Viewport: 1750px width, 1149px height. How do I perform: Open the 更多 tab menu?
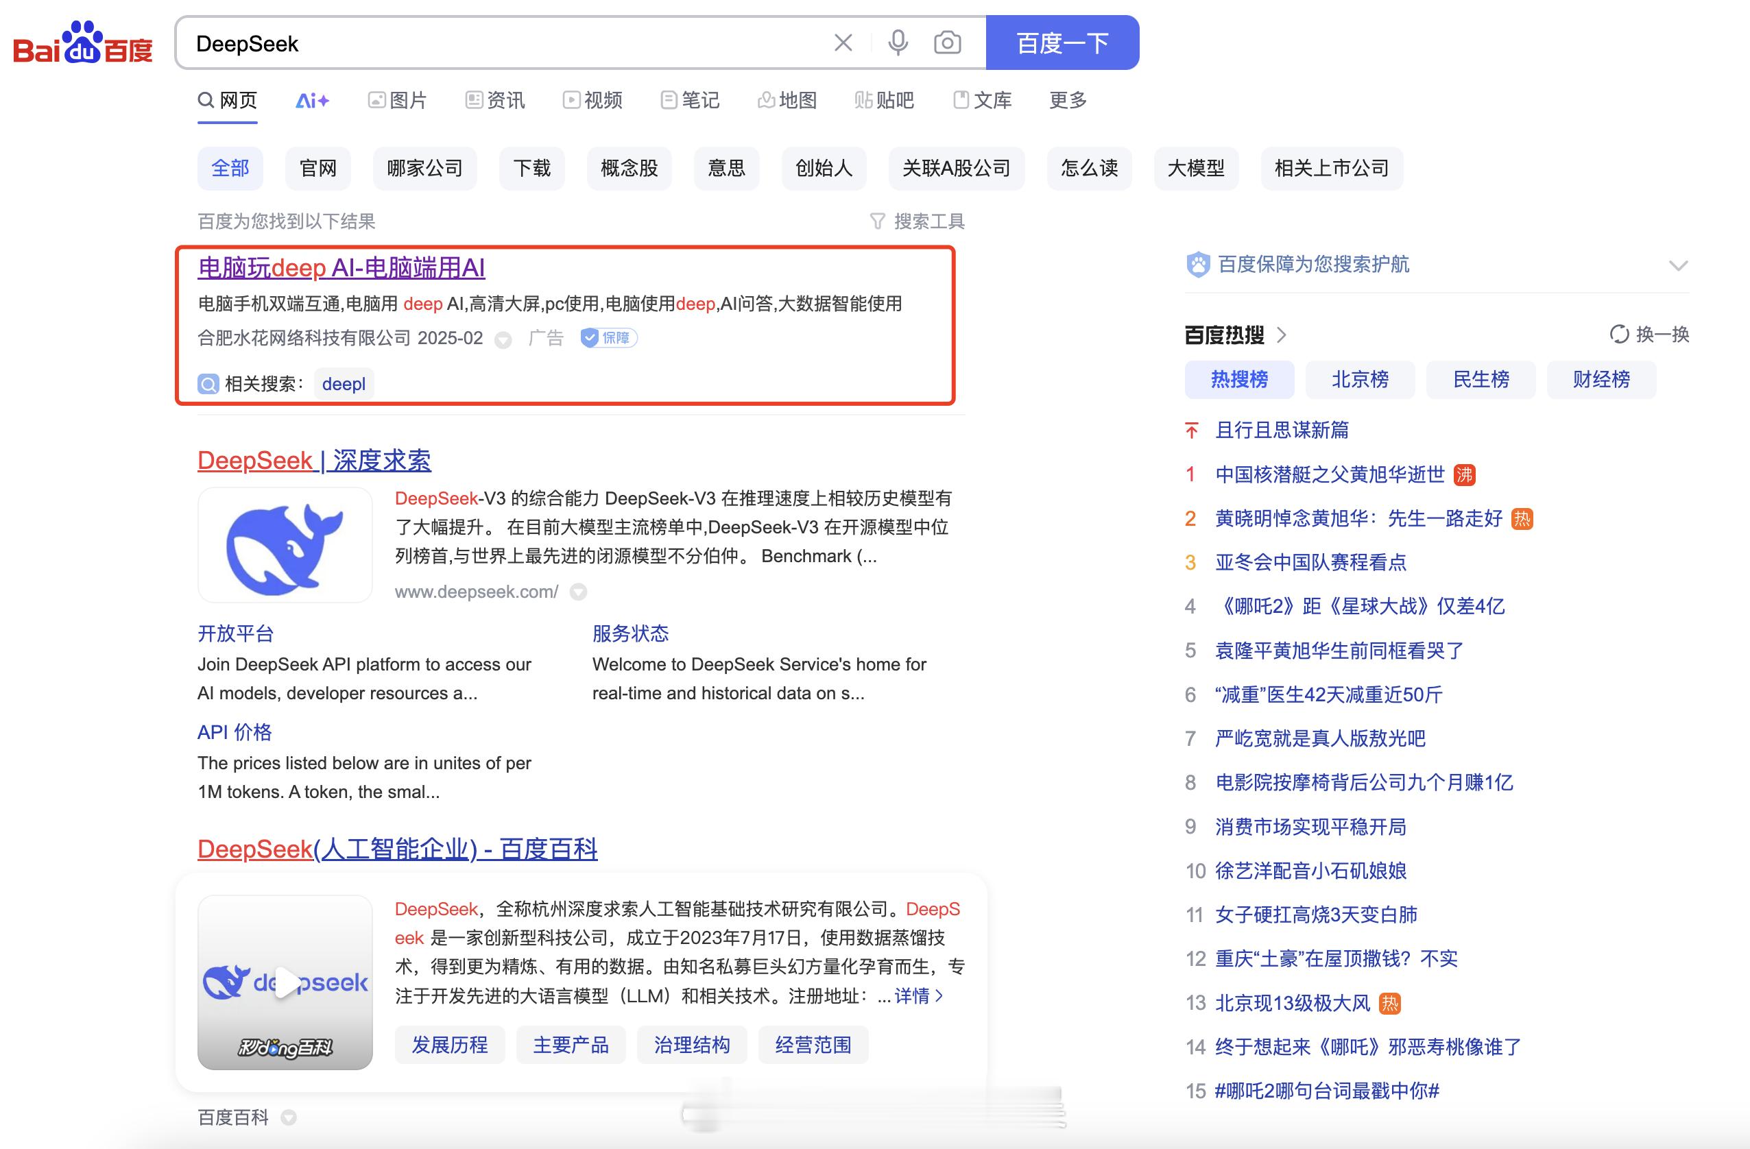pyautogui.click(x=1068, y=100)
